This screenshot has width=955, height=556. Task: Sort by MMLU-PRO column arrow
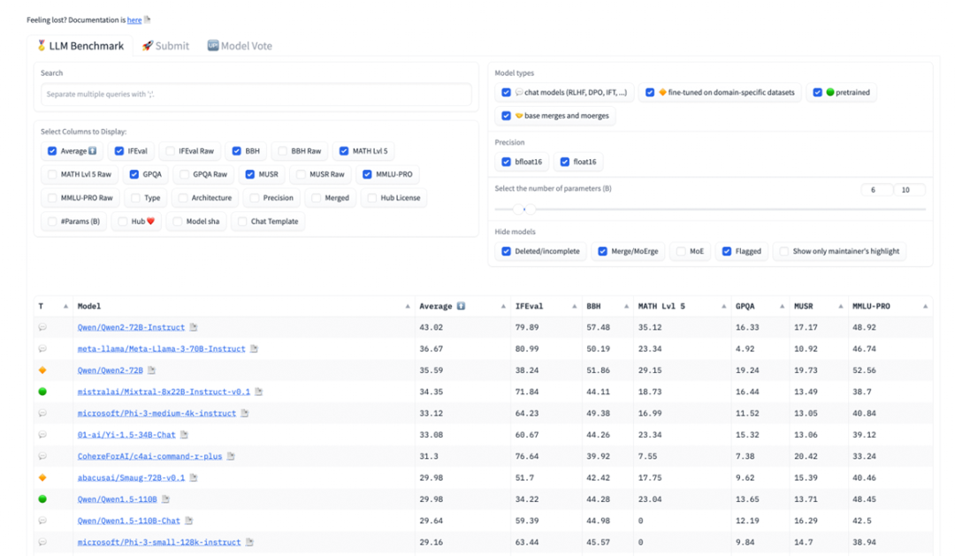(x=925, y=307)
